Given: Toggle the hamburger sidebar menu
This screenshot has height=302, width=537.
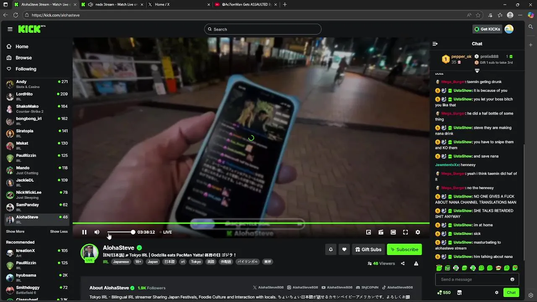Looking at the screenshot, I should [10, 29].
